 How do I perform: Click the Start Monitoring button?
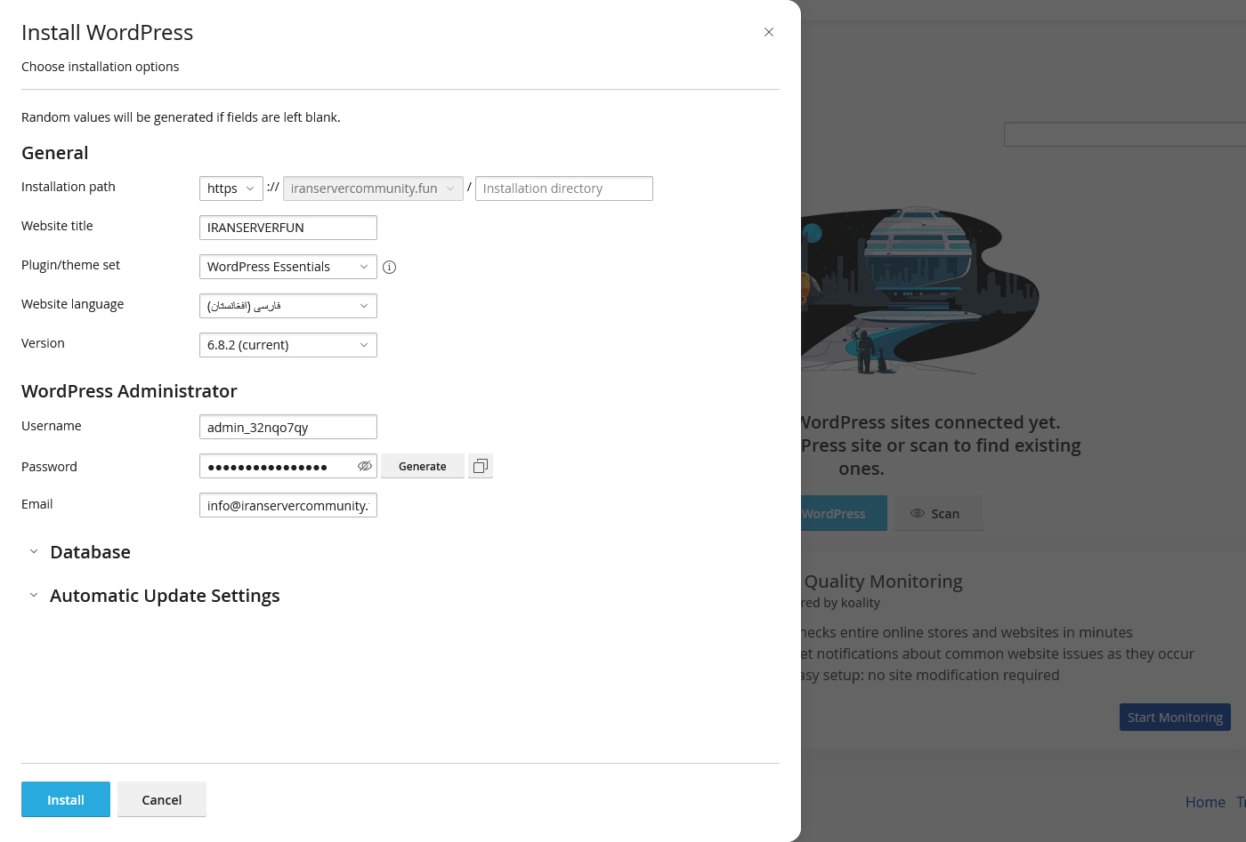pyautogui.click(x=1175, y=718)
